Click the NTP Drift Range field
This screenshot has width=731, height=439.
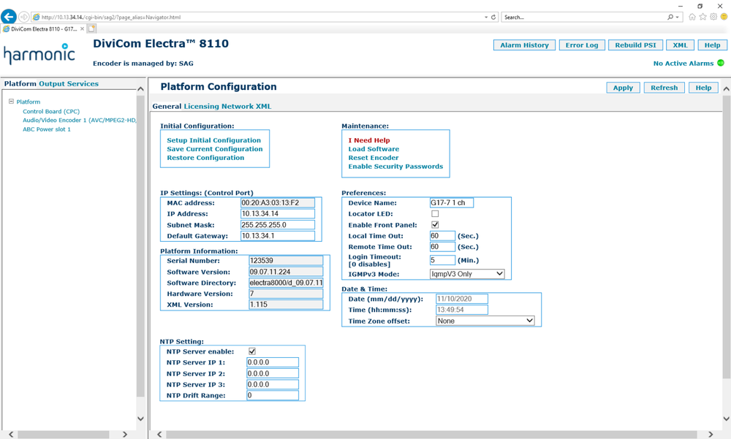tap(272, 395)
